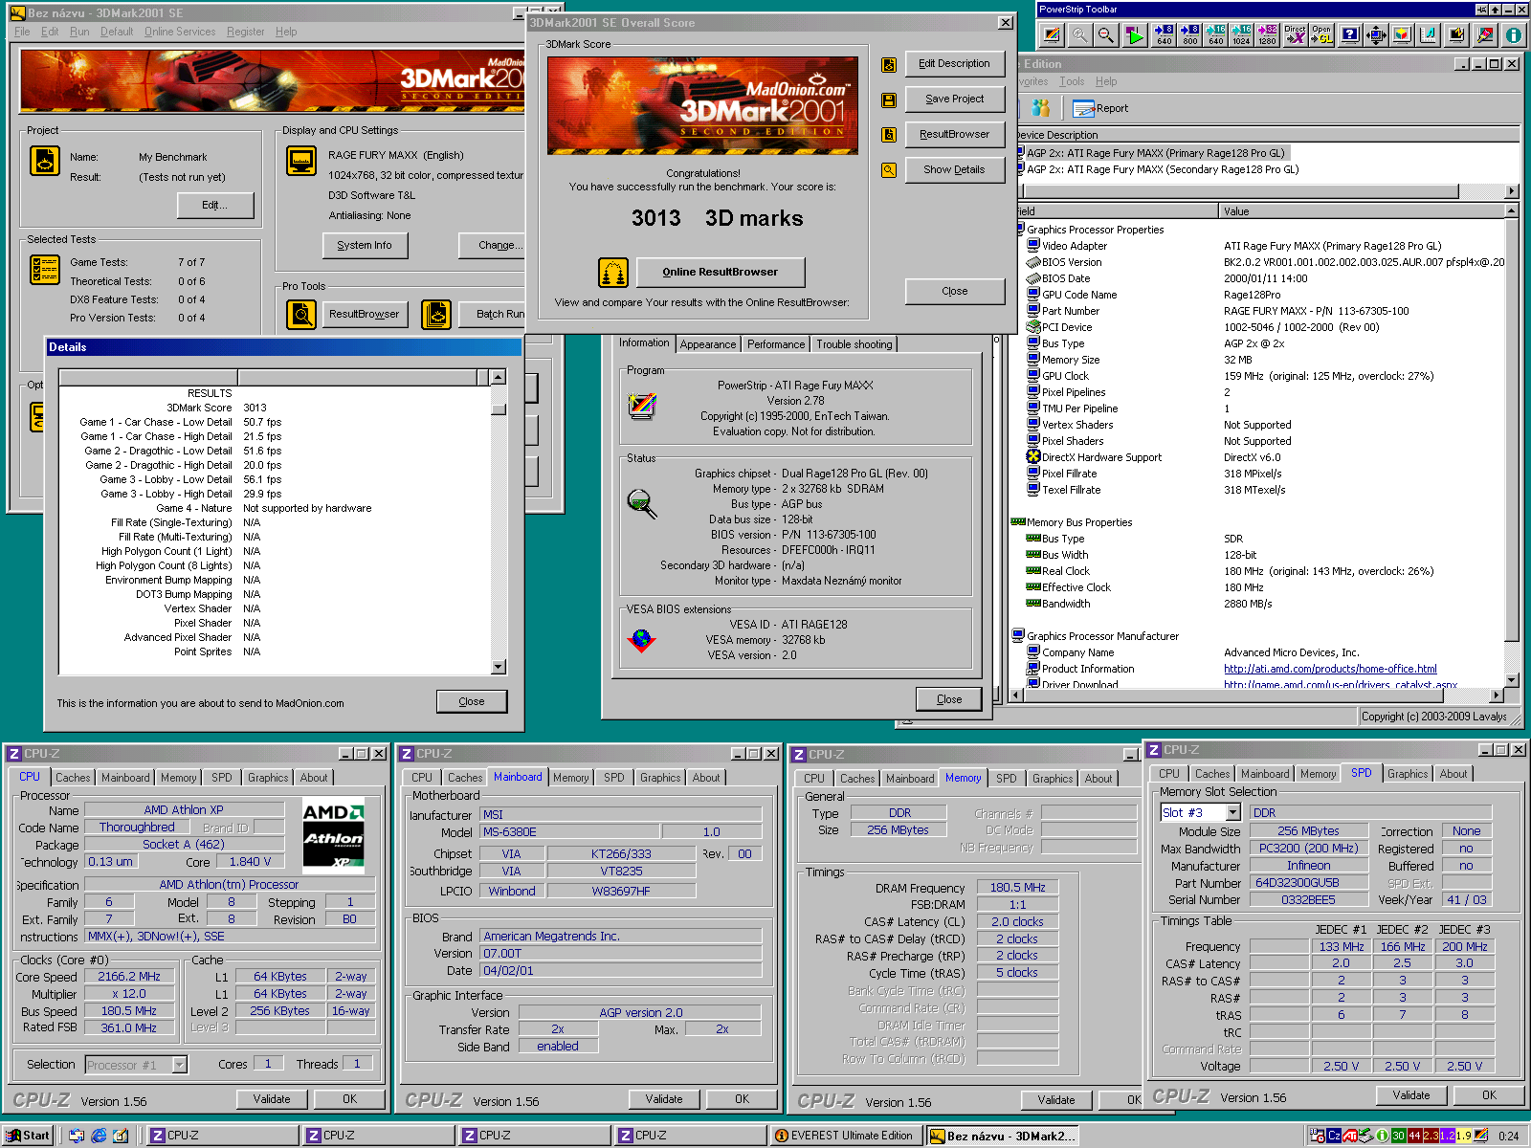Click the System Info button in 3DMark

[365, 246]
